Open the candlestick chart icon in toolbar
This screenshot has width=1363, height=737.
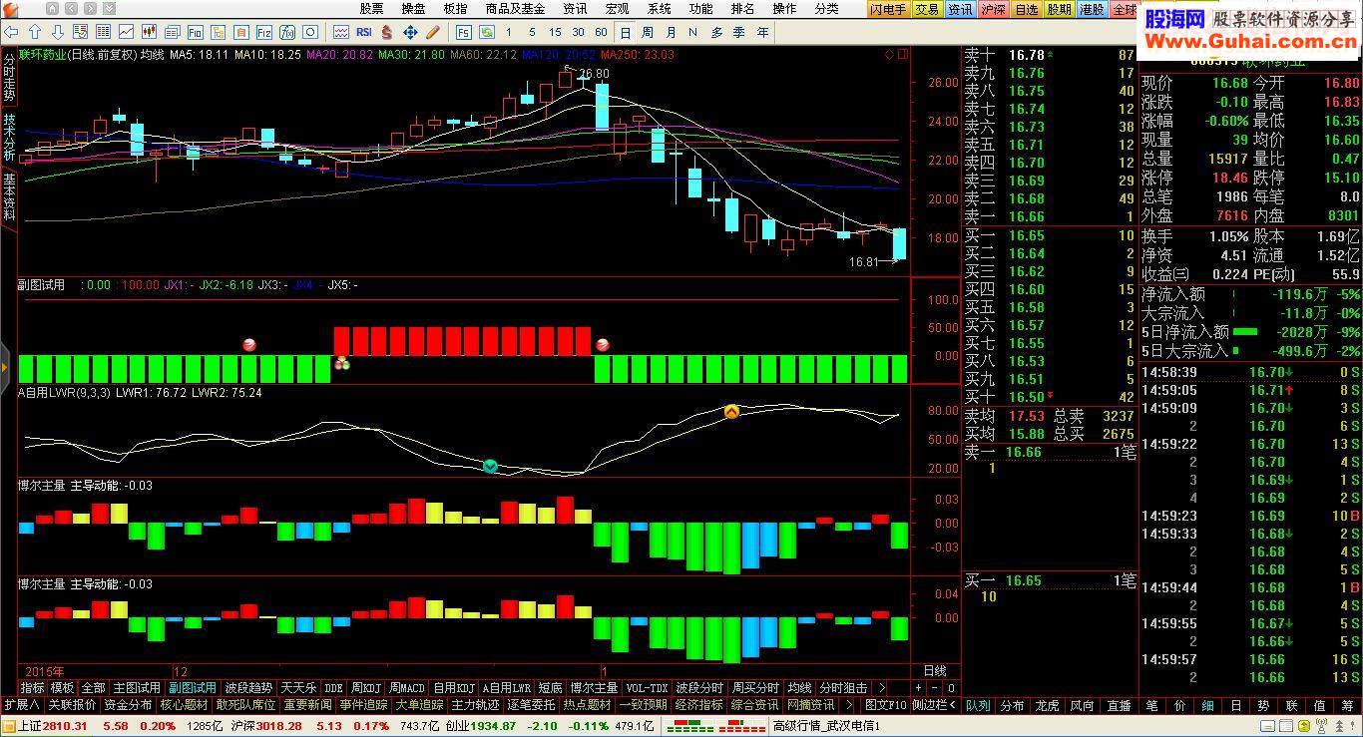(x=151, y=33)
